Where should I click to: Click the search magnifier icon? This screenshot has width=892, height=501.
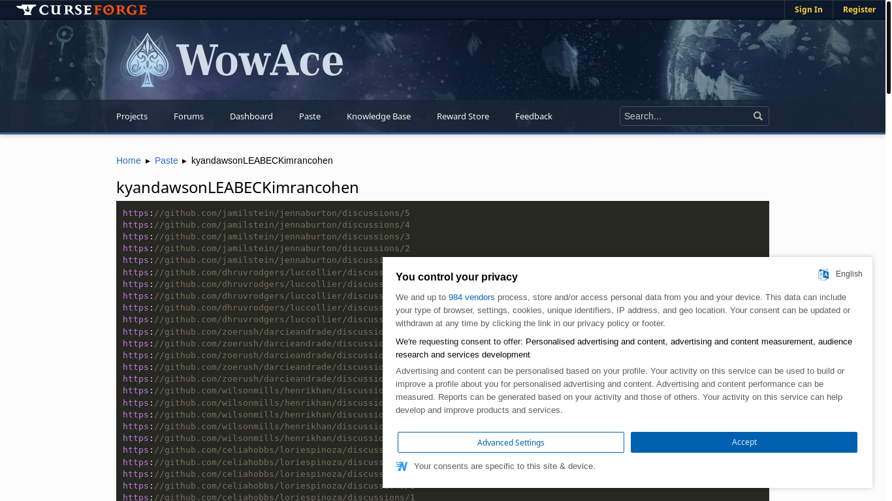click(758, 116)
